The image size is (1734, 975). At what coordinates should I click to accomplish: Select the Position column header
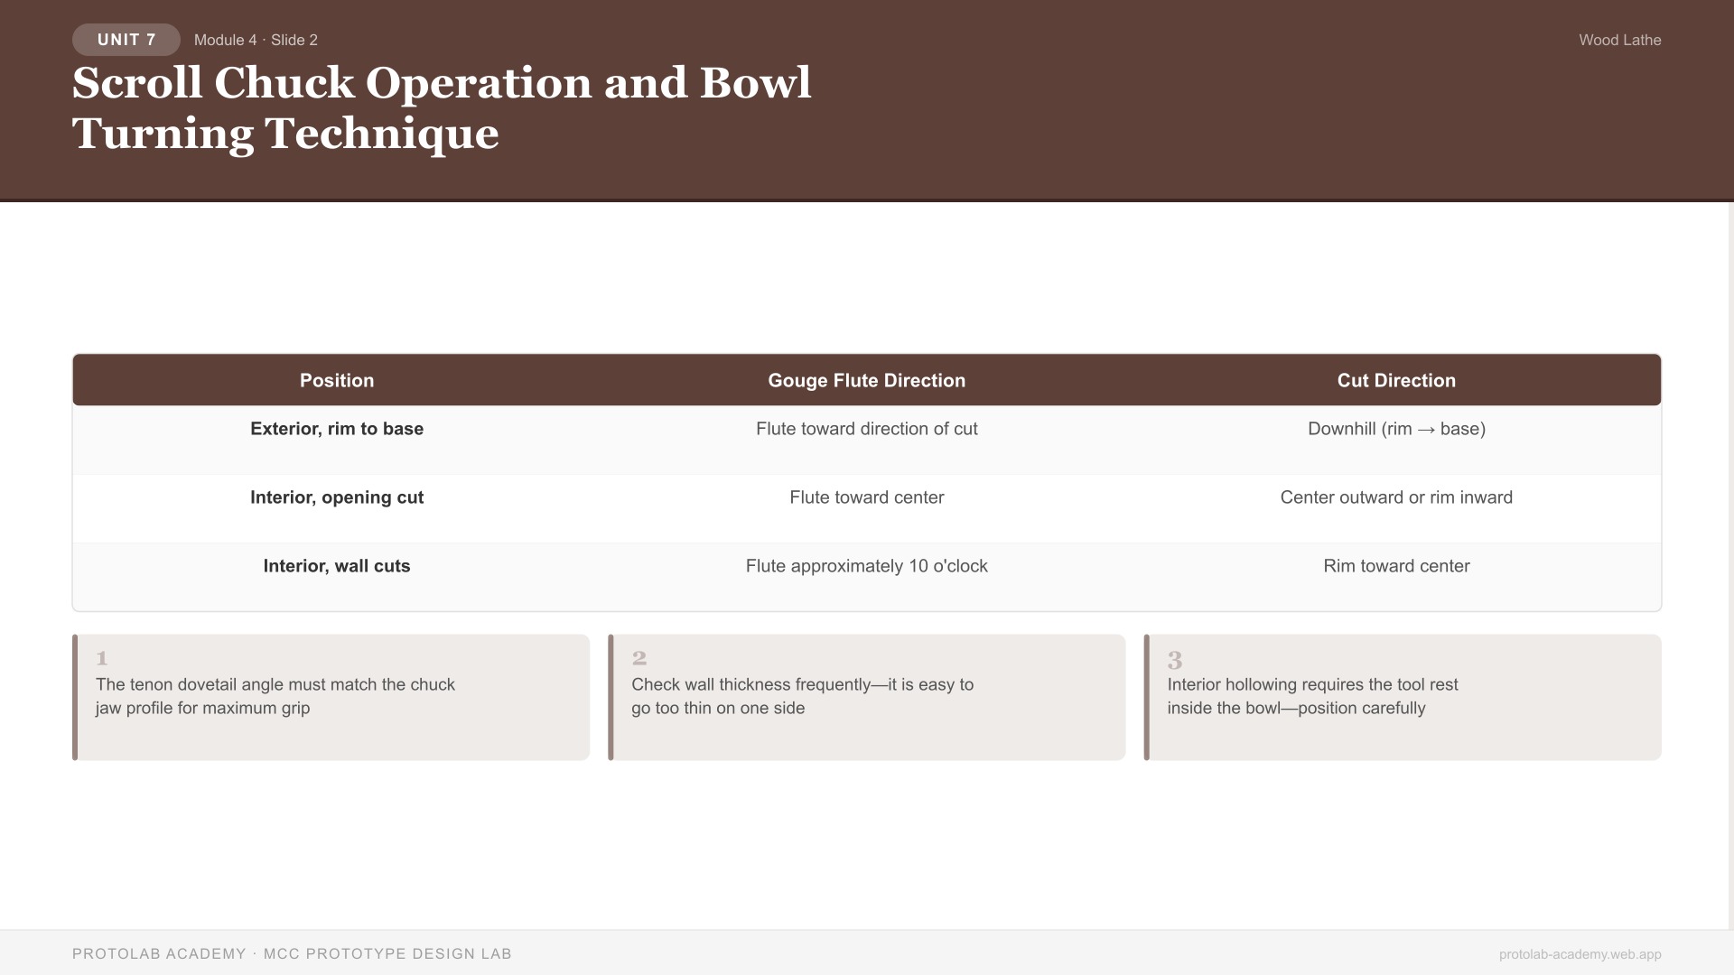pos(337,381)
